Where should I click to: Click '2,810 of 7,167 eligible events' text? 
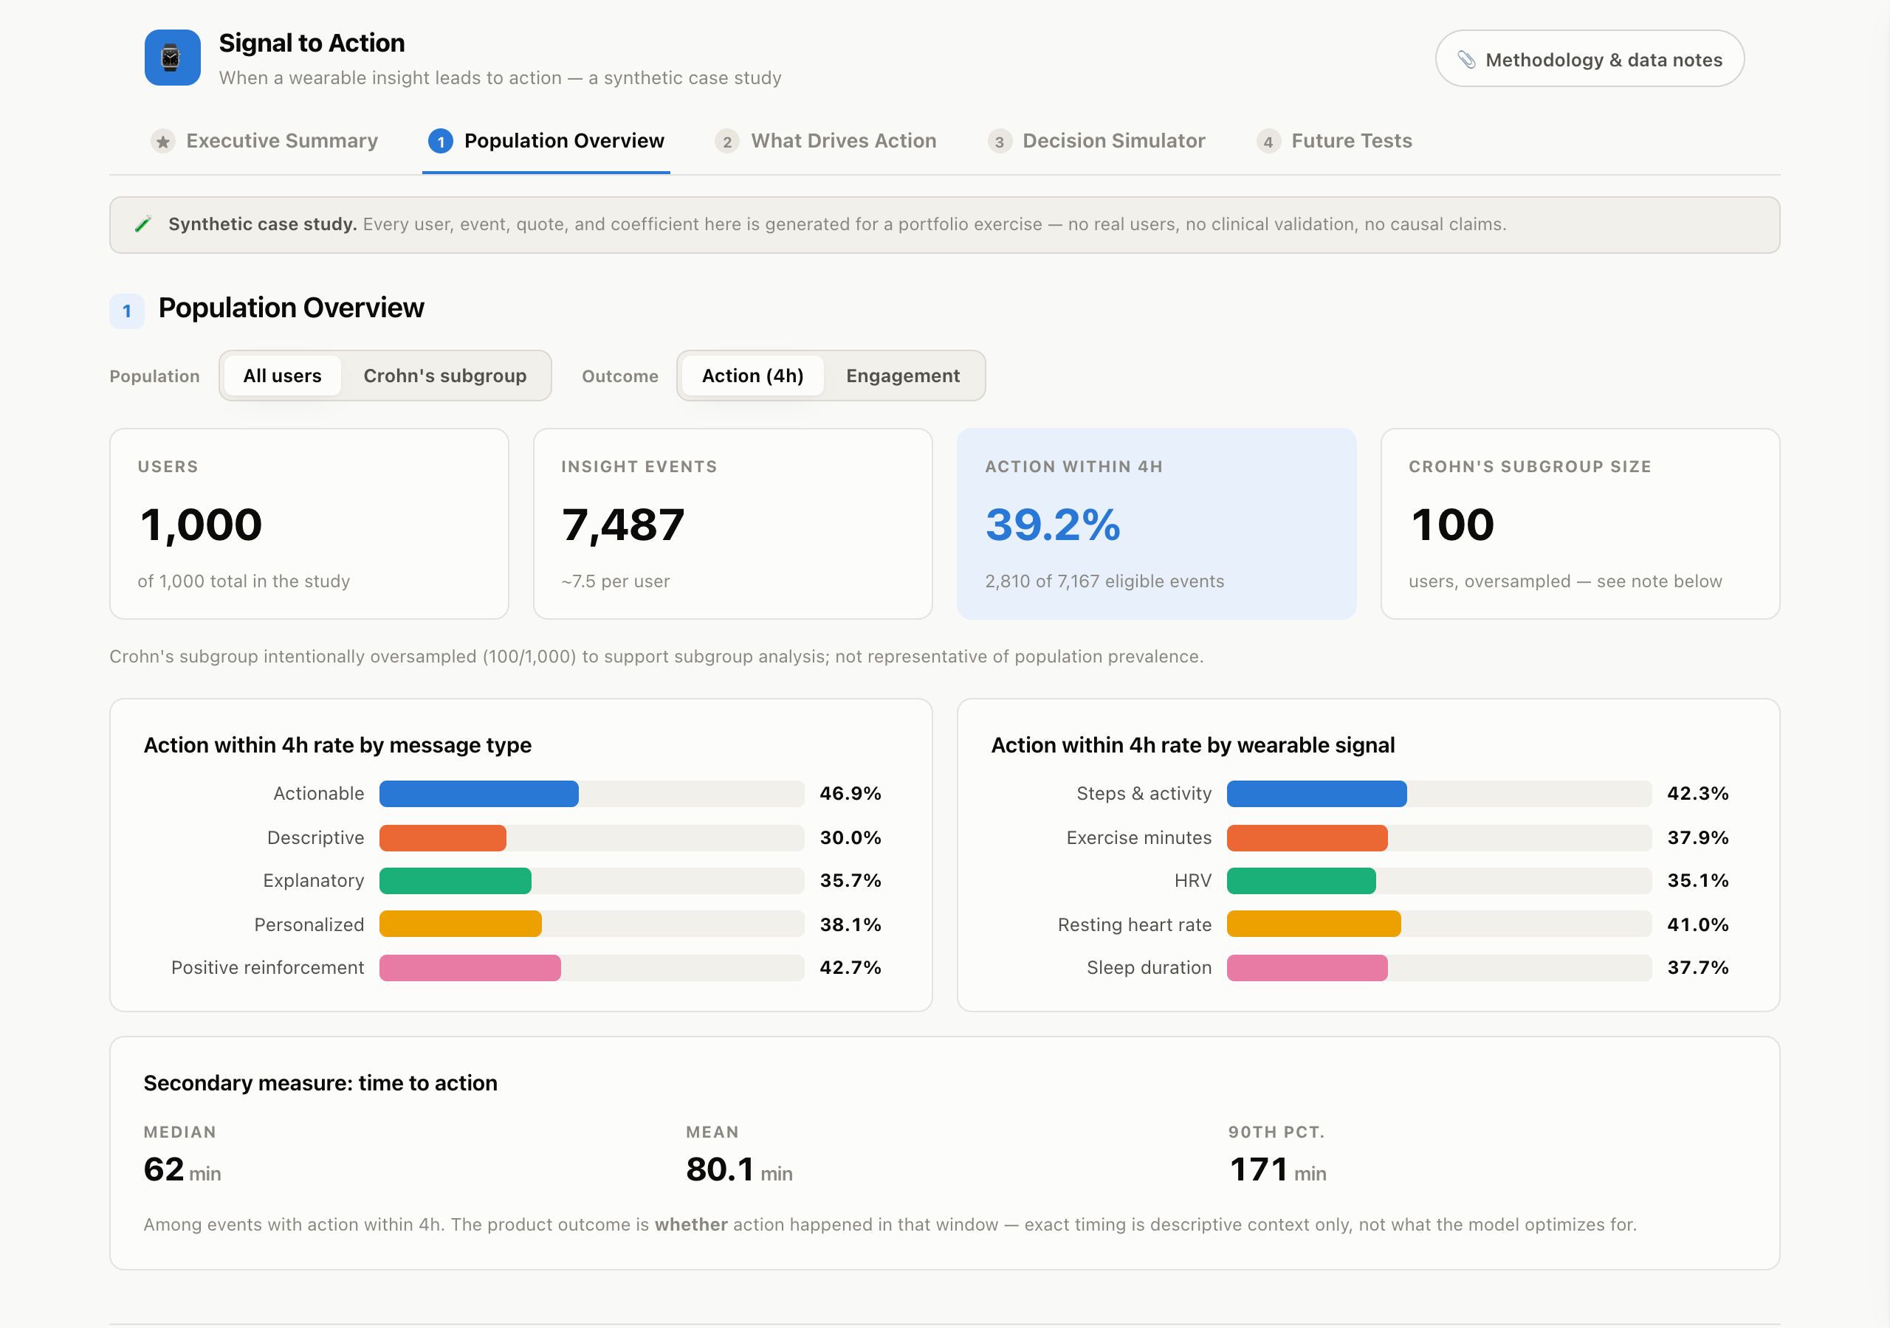coord(1104,581)
